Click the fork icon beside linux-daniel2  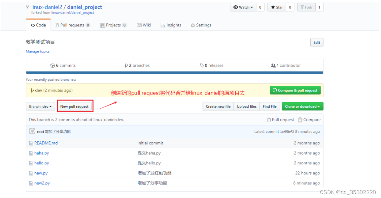(x=27, y=7)
